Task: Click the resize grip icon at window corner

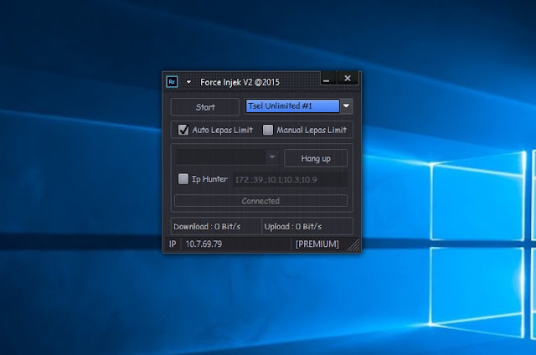Action: tap(354, 245)
